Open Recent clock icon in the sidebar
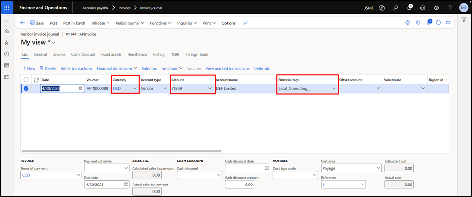Screen dimensions: 472x197 click(x=7, y=54)
